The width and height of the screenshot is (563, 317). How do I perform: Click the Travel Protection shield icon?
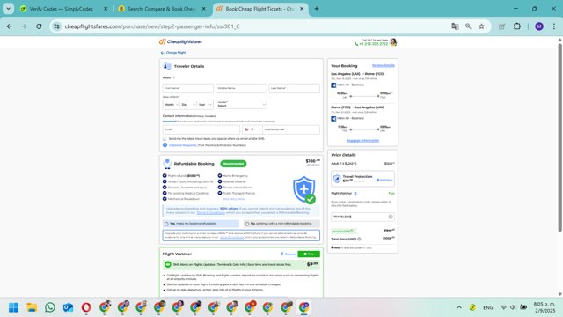[x=337, y=179]
